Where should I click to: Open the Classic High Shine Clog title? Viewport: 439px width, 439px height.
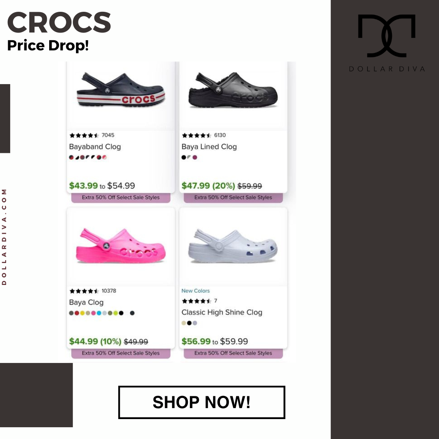[x=222, y=312]
